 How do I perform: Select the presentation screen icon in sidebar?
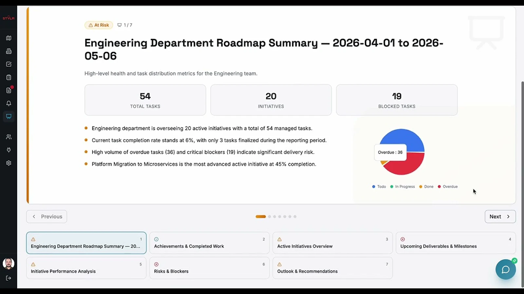tap(9, 116)
